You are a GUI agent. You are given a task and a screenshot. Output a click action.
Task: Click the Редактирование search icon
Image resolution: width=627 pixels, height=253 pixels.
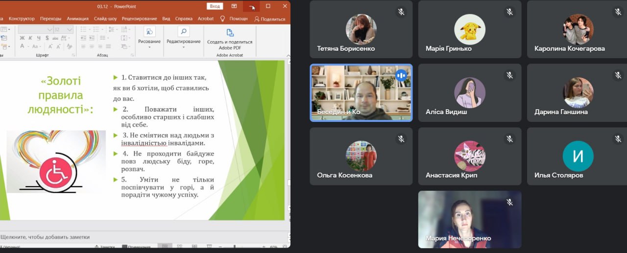[183, 32]
